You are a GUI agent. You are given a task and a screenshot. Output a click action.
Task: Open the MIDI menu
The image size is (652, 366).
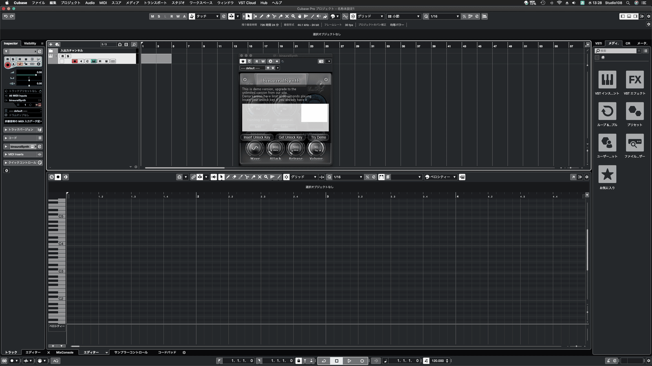coord(103,3)
